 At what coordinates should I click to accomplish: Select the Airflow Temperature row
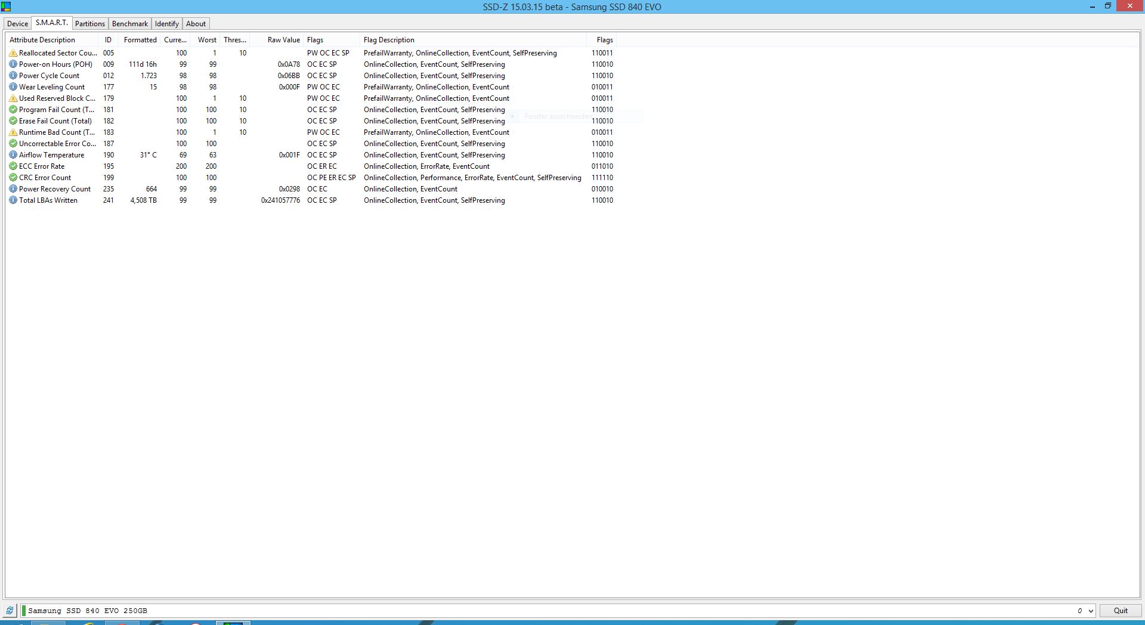tap(311, 155)
